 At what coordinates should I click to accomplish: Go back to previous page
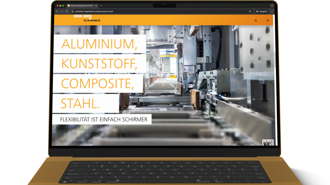point(57,11)
